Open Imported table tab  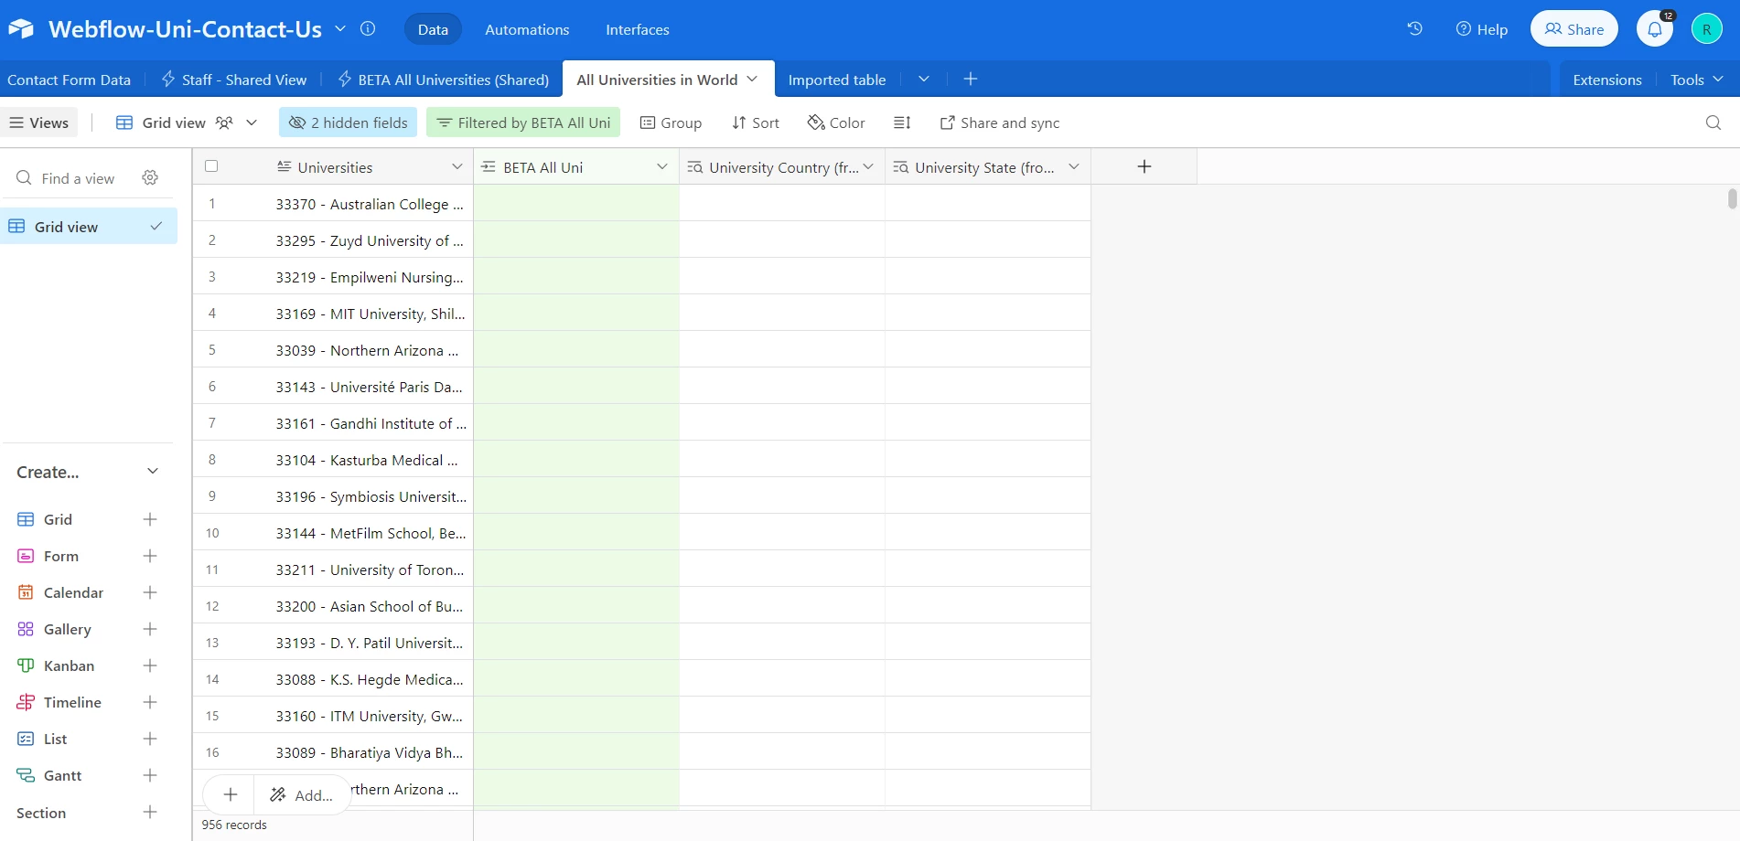coord(837,80)
